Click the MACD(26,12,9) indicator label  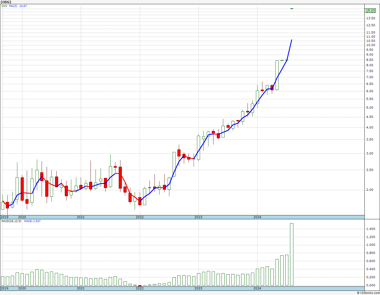11,221
